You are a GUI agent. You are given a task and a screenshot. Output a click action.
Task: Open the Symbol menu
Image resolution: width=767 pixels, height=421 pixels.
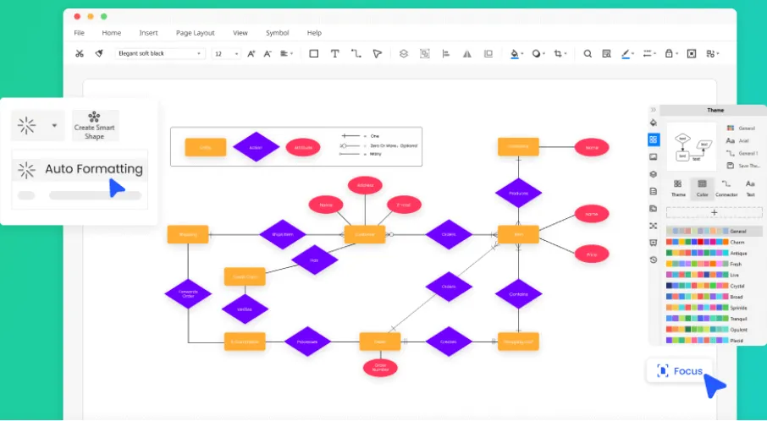point(277,33)
